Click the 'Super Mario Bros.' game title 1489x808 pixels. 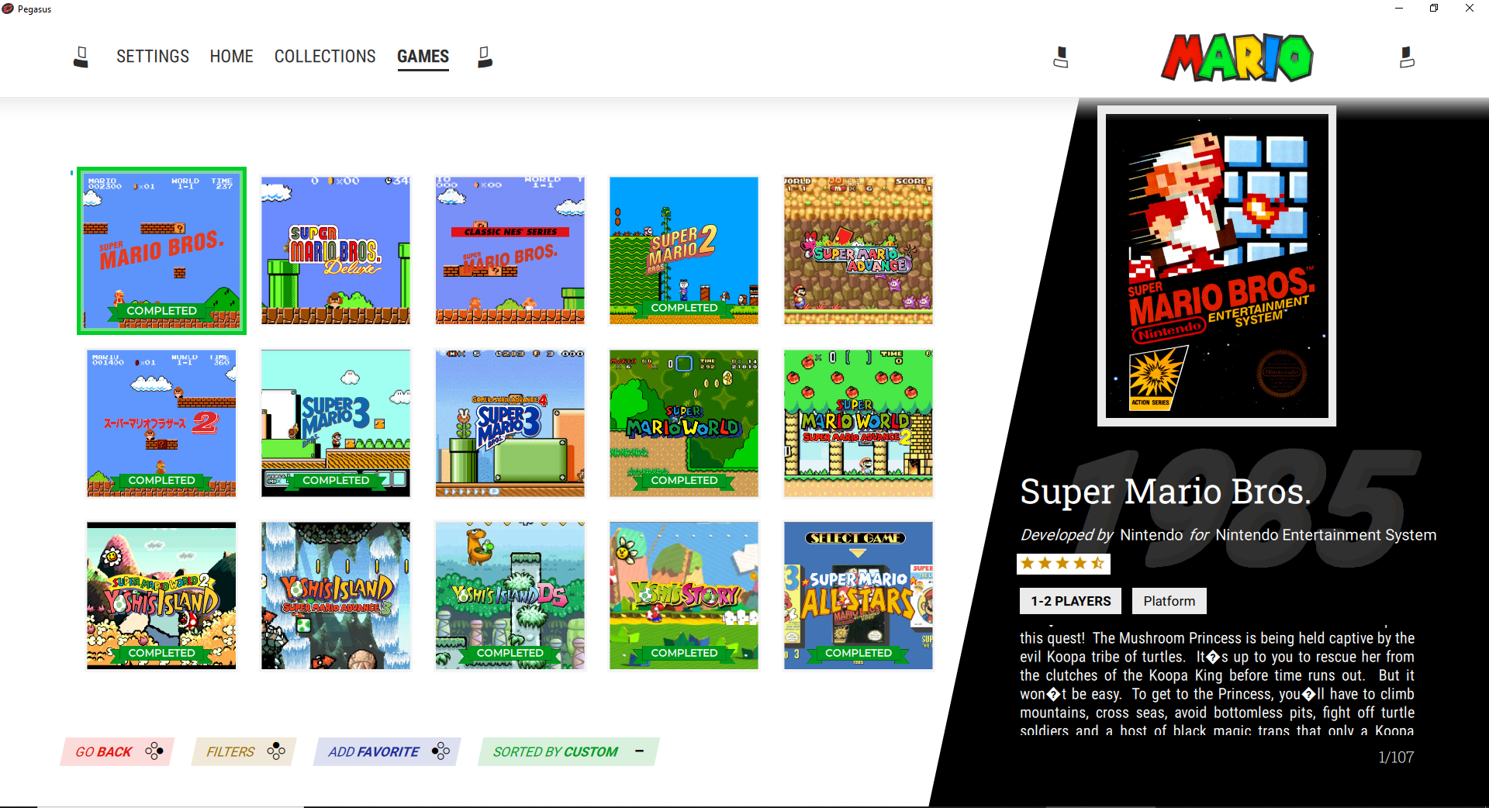[1165, 492]
